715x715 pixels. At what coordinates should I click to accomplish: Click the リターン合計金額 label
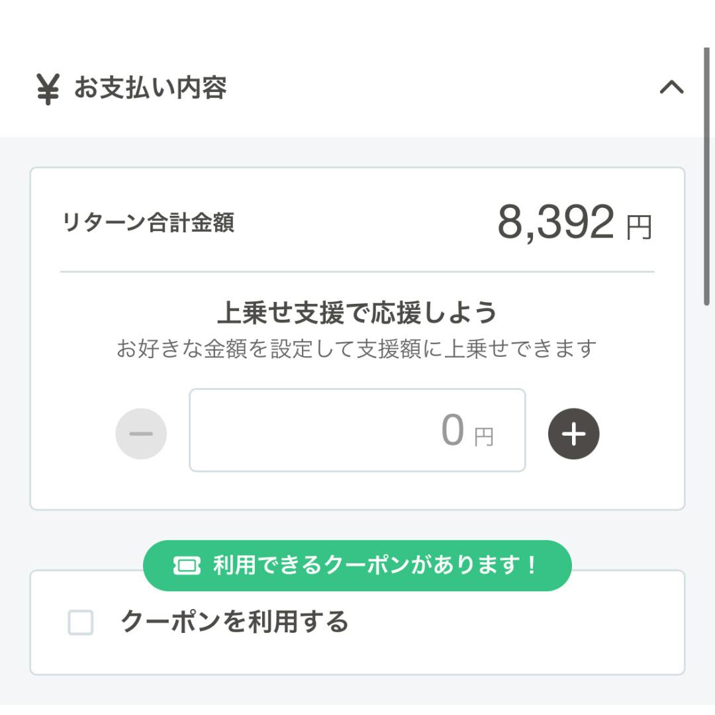(148, 224)
